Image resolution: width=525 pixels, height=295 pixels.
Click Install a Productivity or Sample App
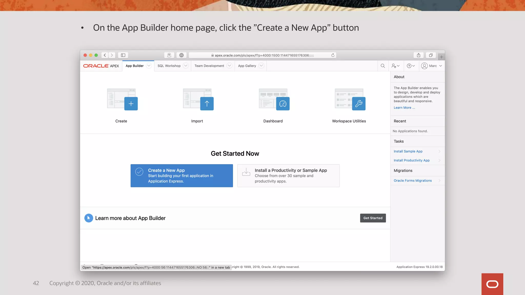point(288,176)
